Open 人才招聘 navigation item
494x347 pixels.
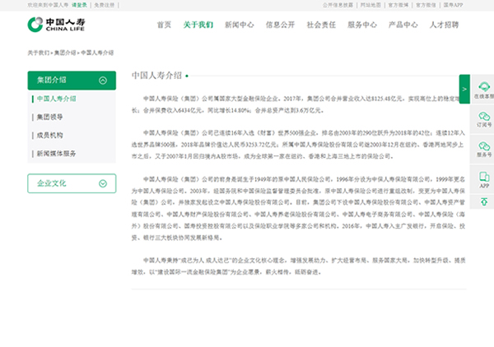[444, 25]
